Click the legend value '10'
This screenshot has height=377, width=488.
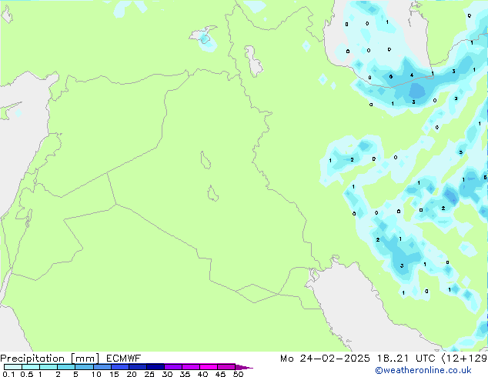pyautogui.click(x=96, y=374)
